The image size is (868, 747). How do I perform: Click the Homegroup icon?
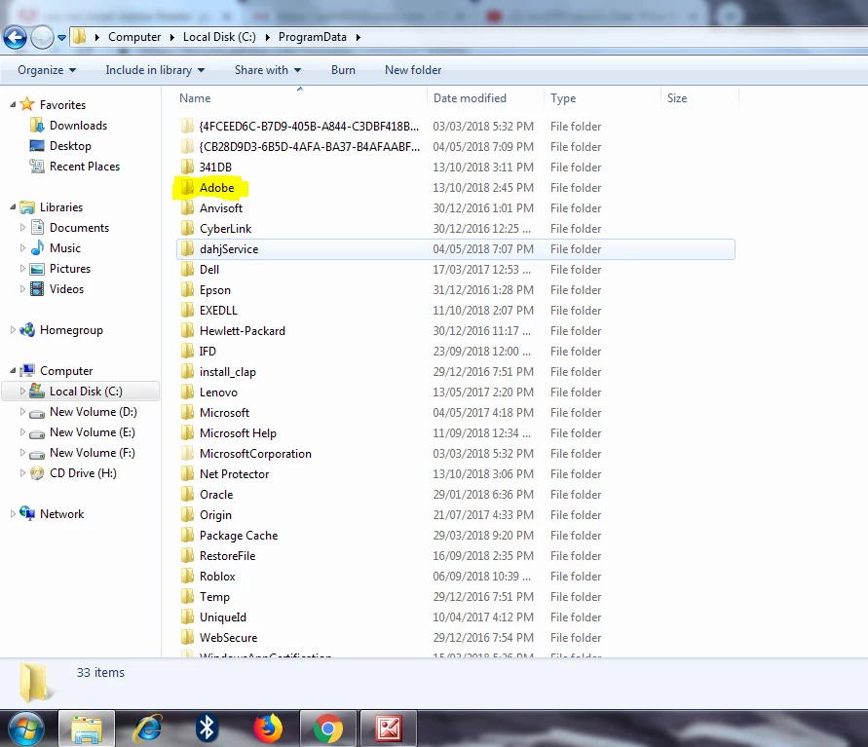click(27, 330)
